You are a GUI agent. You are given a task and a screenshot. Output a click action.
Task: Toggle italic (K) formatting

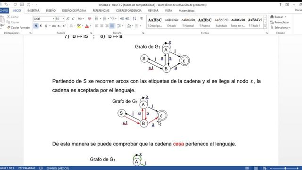[41, 26]
